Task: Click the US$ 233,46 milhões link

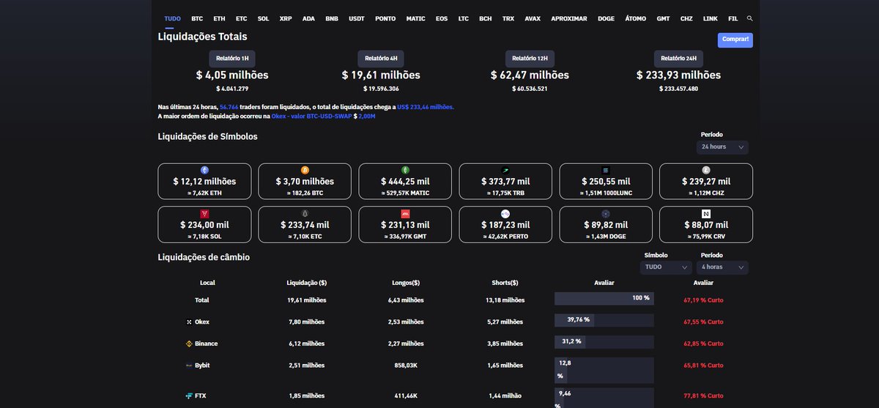Action: coord(426,107)
